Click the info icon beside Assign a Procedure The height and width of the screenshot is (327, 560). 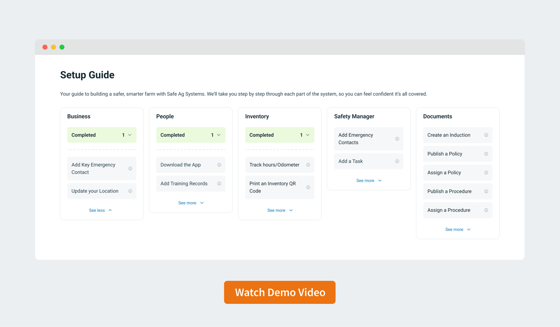click(x=486, y=210)
